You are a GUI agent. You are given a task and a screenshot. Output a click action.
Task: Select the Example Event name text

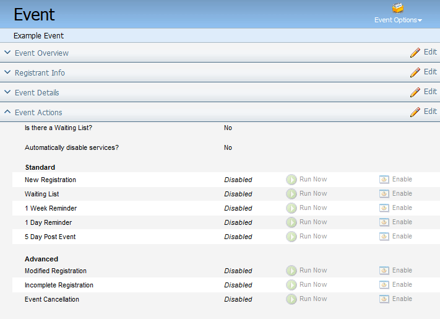39,36
